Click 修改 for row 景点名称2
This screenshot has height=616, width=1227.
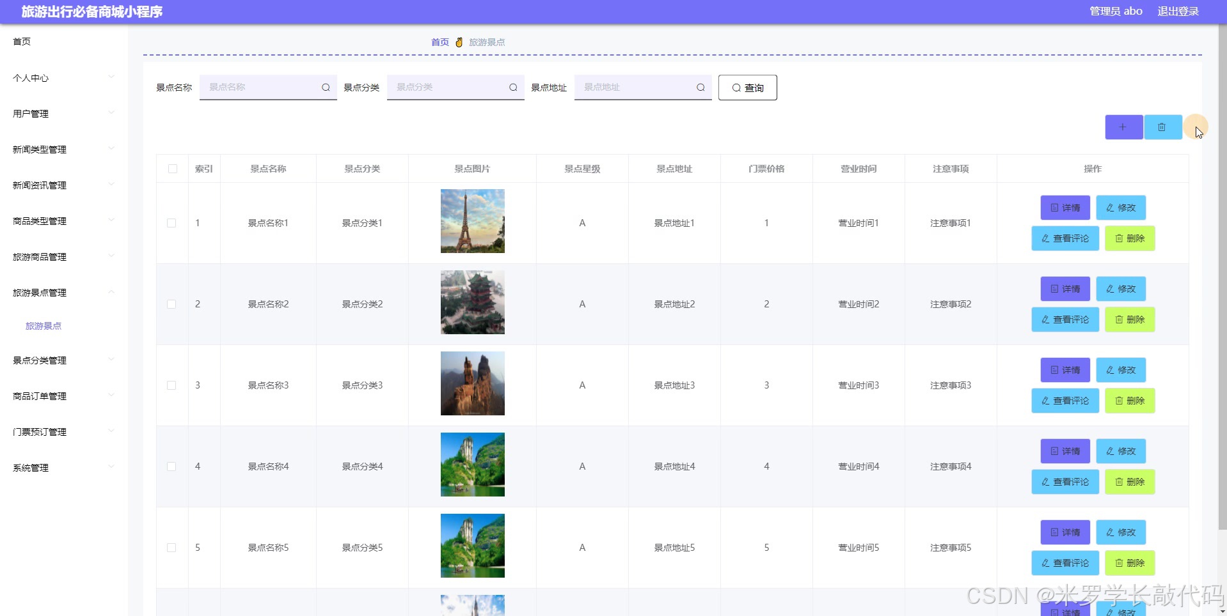(x=1121, y=289)
